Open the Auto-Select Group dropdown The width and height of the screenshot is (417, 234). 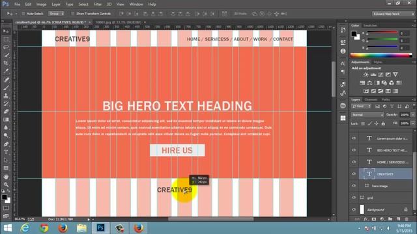[x=56, y=14]
